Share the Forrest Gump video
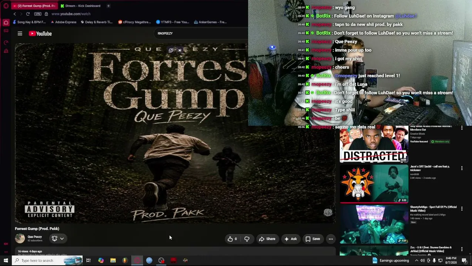This screenshot has width=472, height=266. tap(267, 239)
